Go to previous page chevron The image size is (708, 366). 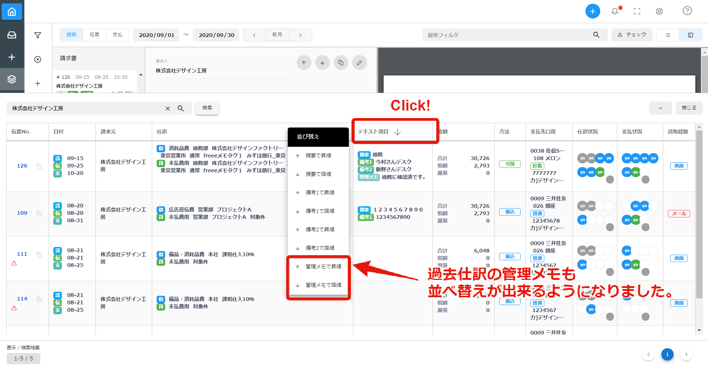click(648, 355)
